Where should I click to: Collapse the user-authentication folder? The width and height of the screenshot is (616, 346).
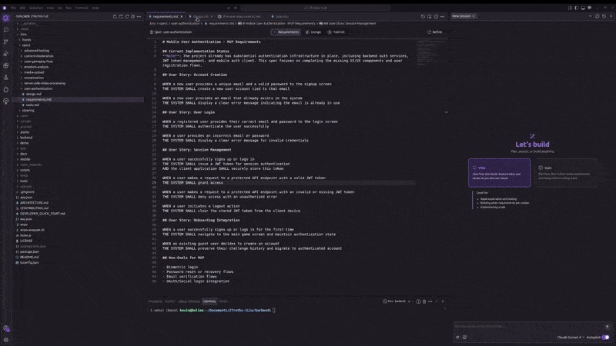click(x=38, y=88)
